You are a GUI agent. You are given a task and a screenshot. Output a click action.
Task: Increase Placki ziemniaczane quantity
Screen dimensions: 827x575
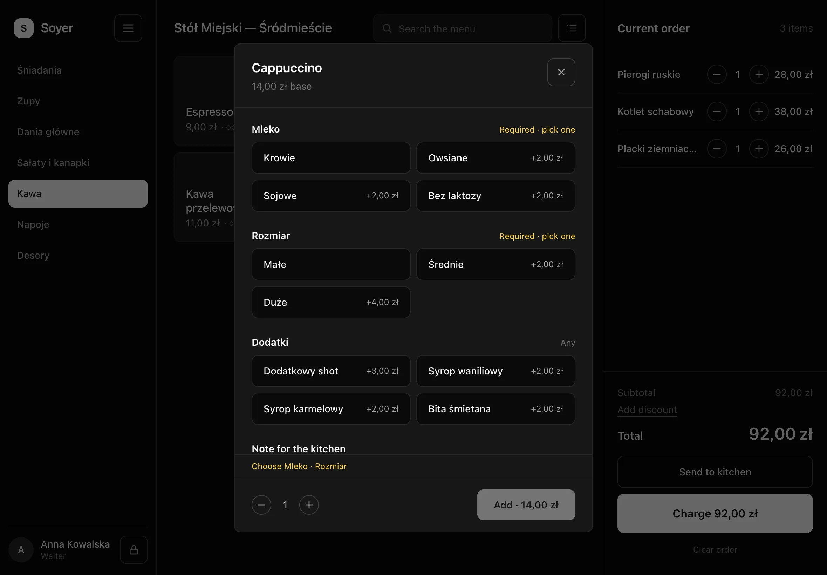point(759,148)
